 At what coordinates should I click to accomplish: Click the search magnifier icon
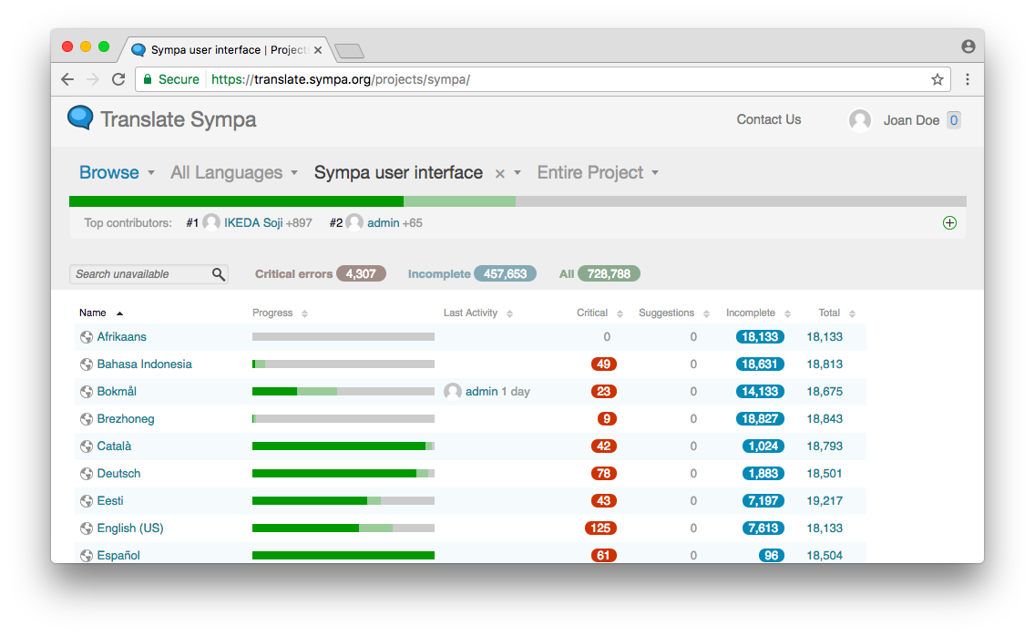[219, 274]
